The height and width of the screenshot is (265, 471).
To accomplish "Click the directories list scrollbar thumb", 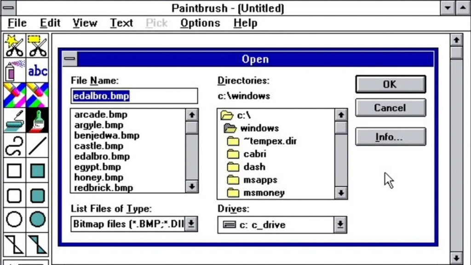I will click(x=341, y=127).
